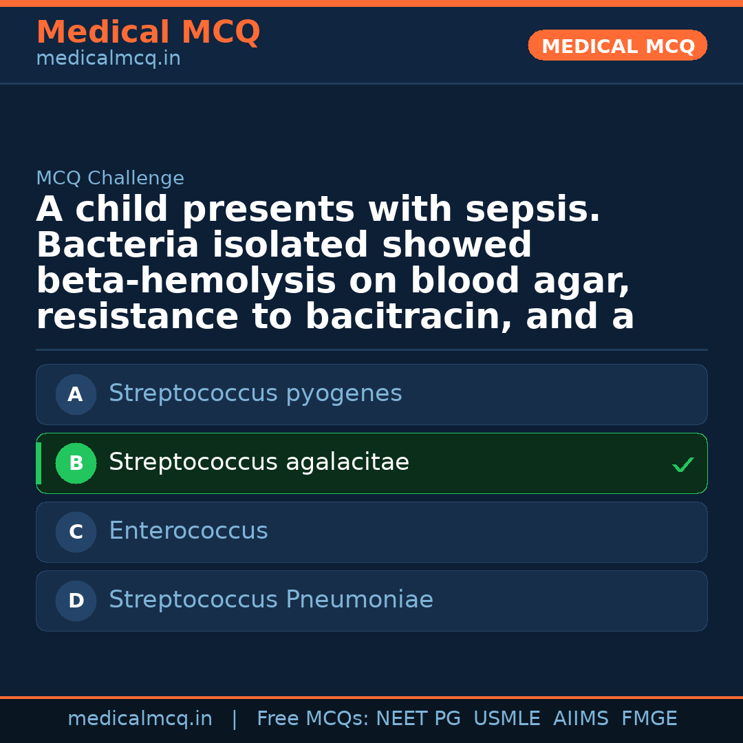
Task: Click the NEET PG footer text
Action: (x=418, y=719)
